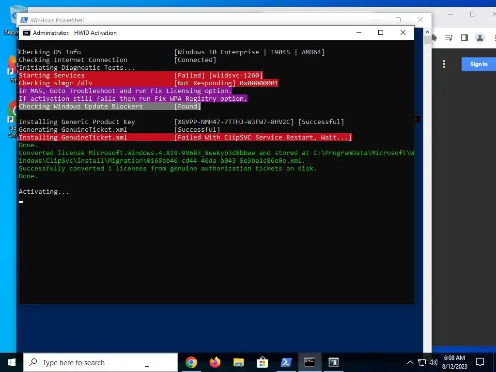Open the browser profile avatar icon
The height and width of the screenshot is (372, 496).
(x=480, y=38)
